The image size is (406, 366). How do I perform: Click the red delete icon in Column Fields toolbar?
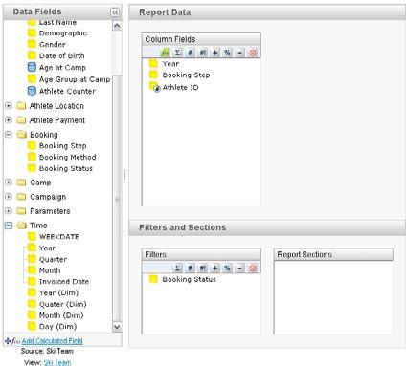click(253, 53)
